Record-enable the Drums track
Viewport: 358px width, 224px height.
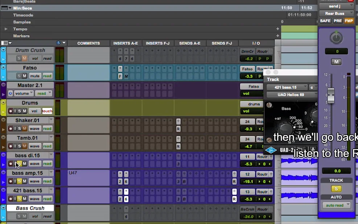[x=11, y=111]
